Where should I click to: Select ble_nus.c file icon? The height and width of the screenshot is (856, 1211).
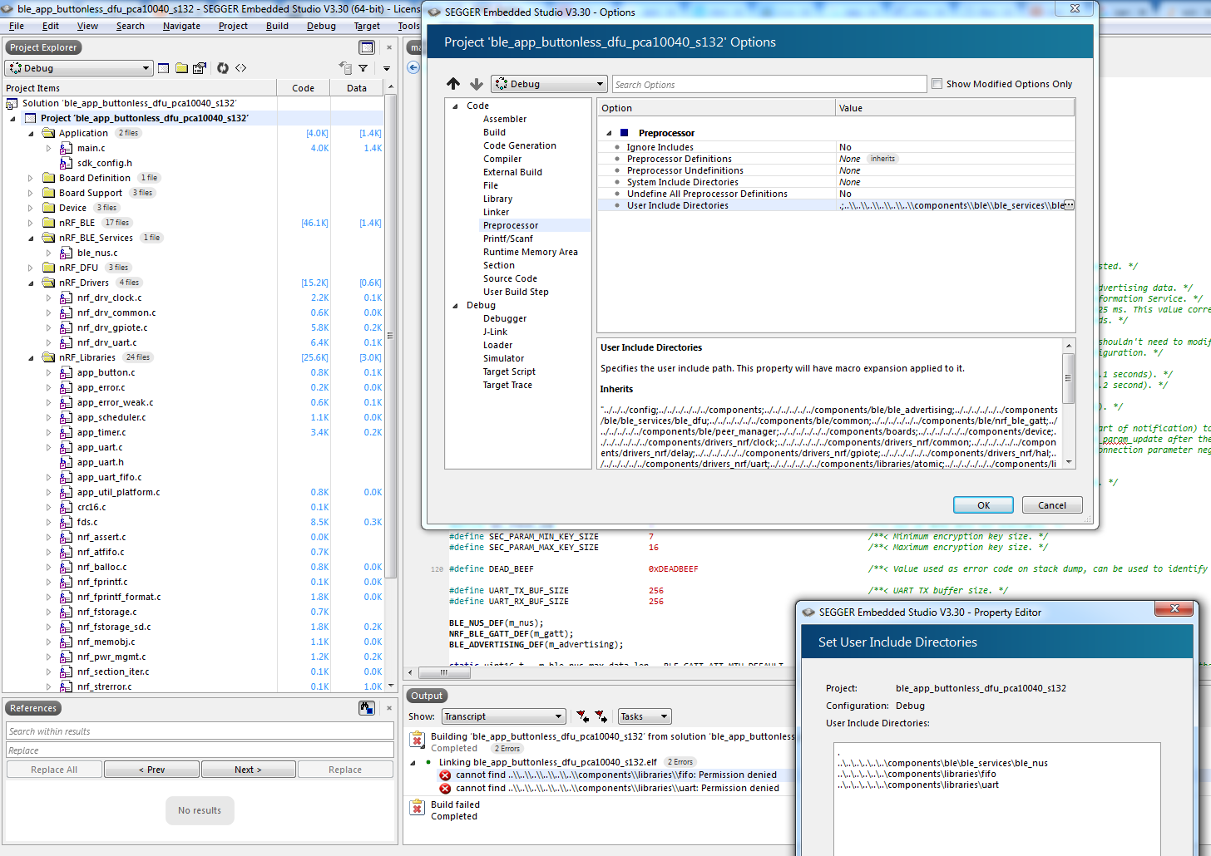[x=66, y=253]
